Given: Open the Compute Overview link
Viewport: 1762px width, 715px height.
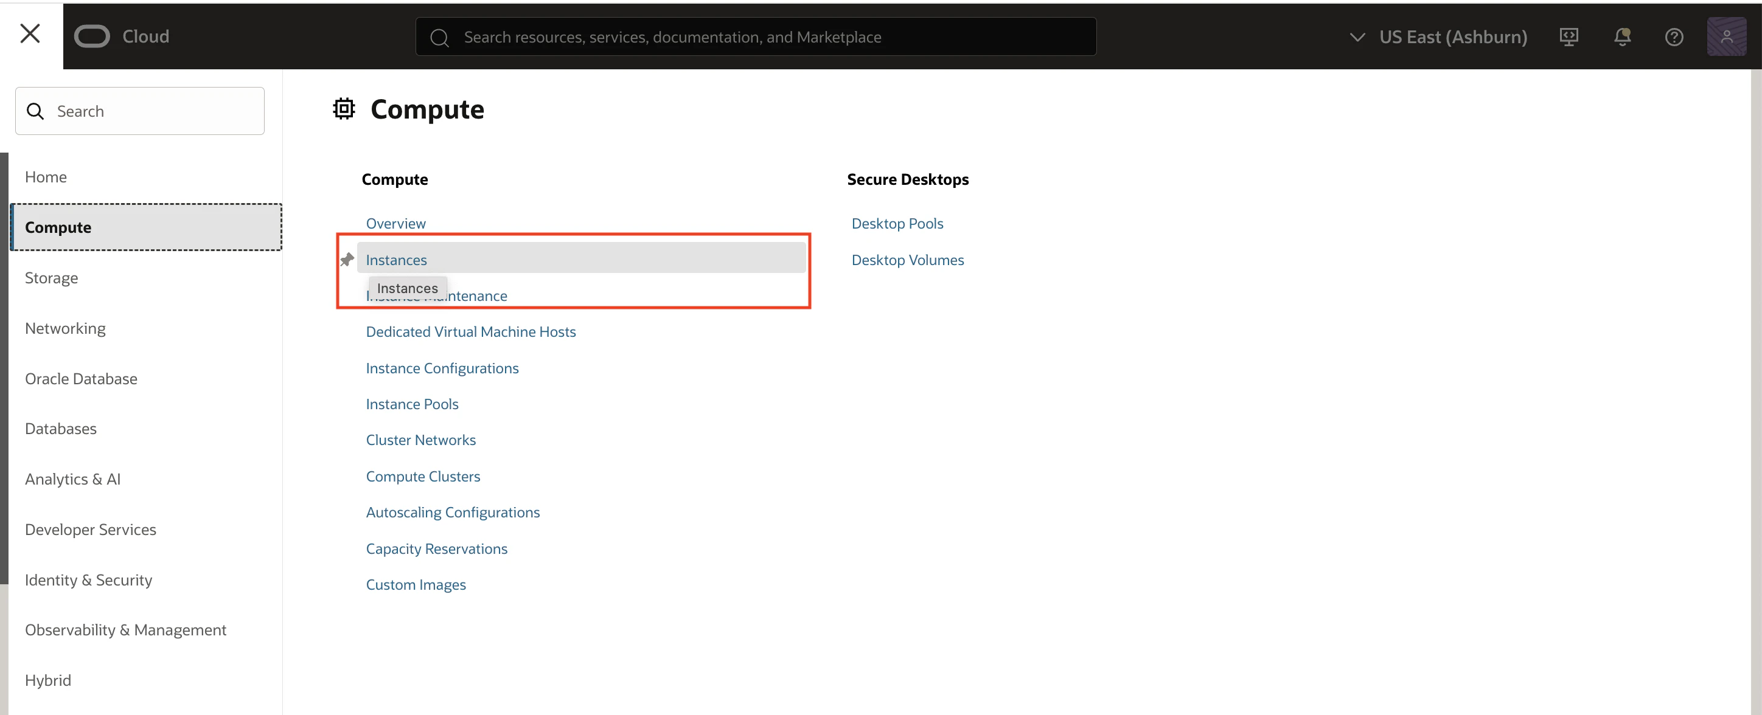Looking at the screenshot, I should tap(395, 224).
